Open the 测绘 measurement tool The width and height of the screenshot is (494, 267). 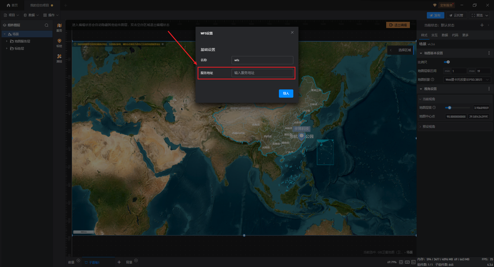pos(59,58)
